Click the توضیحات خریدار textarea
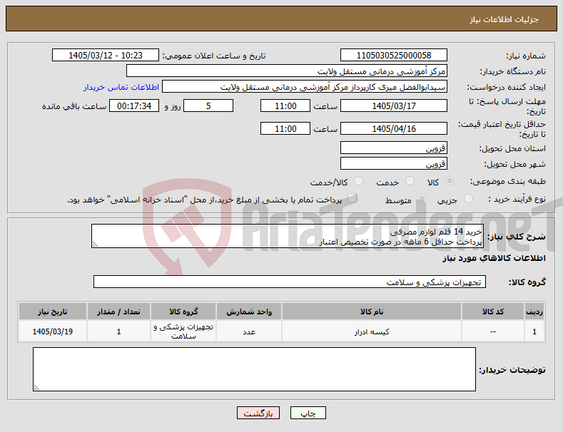Viewport: 563px width, 432px height. click(x=254, y=369)
